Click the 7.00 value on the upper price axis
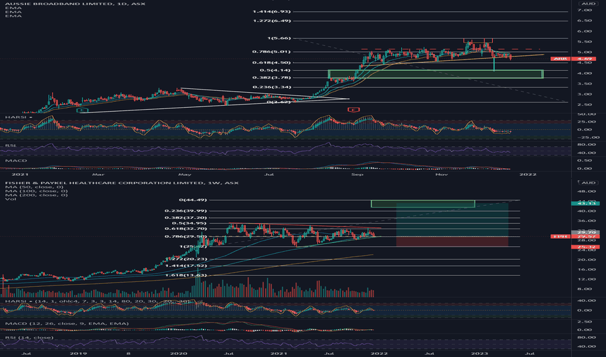This screenshot has height=357, width=606. click(585, 10)
